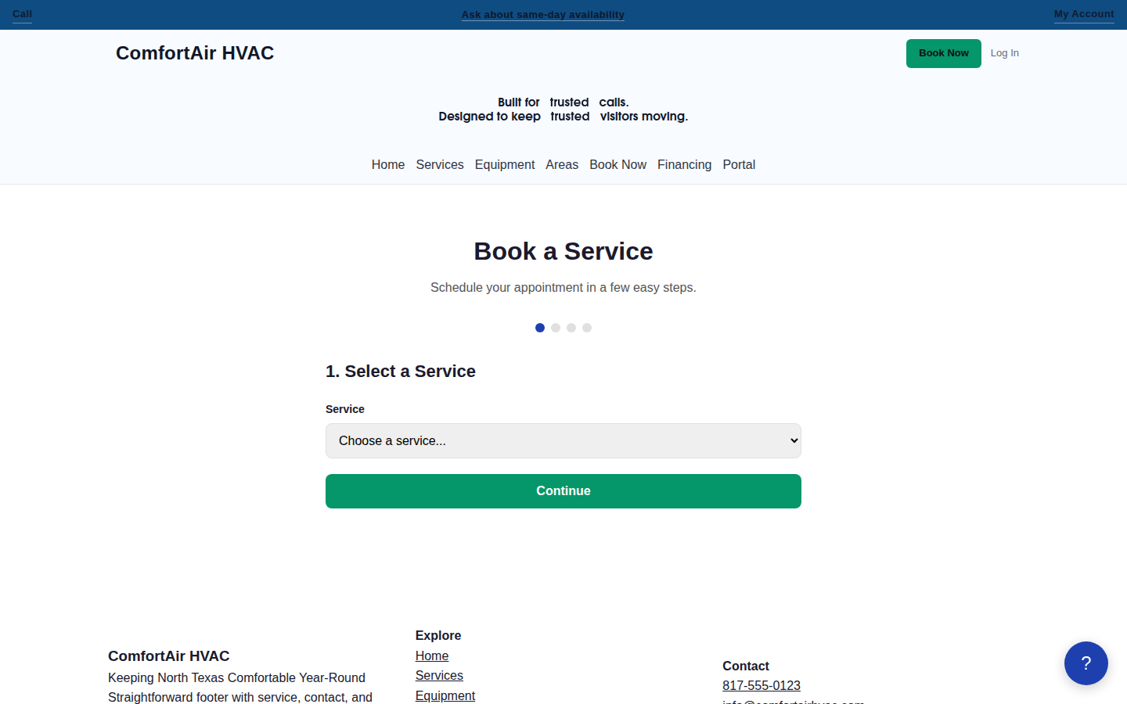Viewport: 1127px width, 704px height.
Task: Open Services from the navigation menu
Action: click(x=439, y=164)
